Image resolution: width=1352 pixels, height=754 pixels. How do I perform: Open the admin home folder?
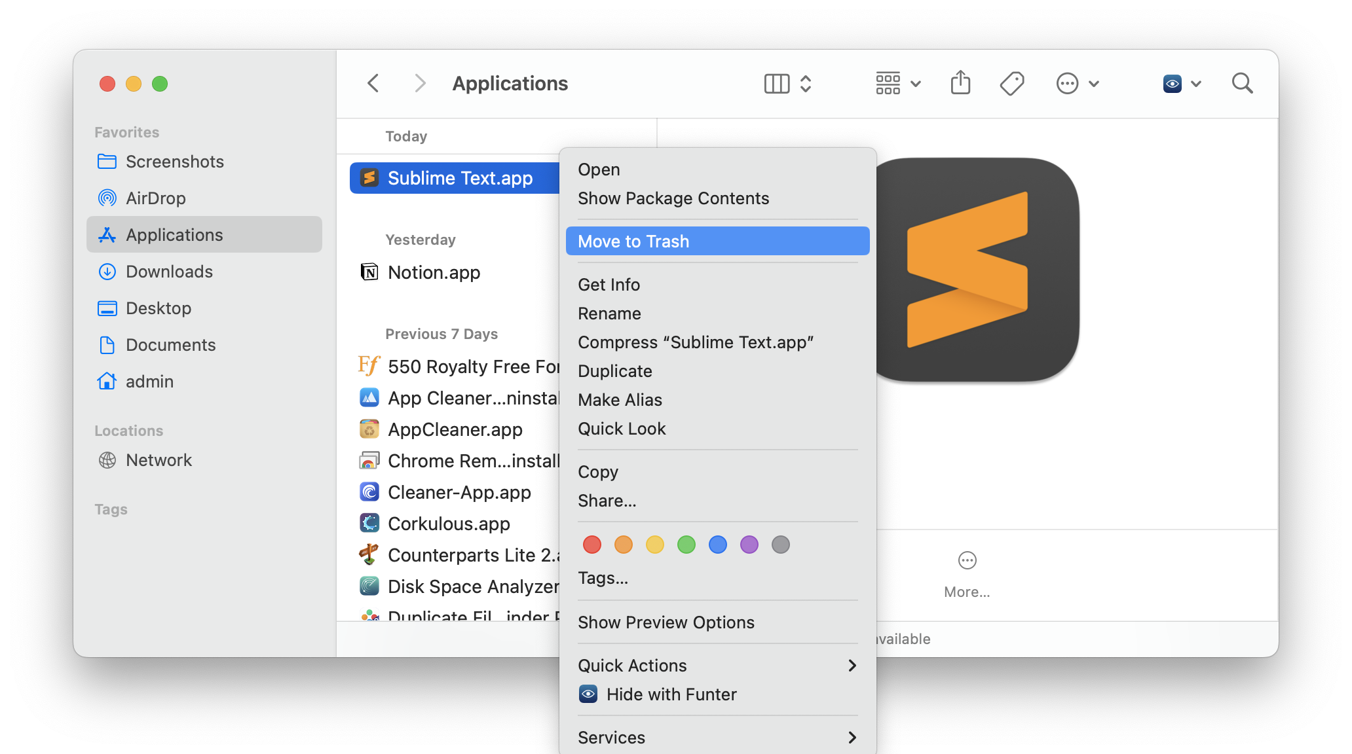[204, 382]
